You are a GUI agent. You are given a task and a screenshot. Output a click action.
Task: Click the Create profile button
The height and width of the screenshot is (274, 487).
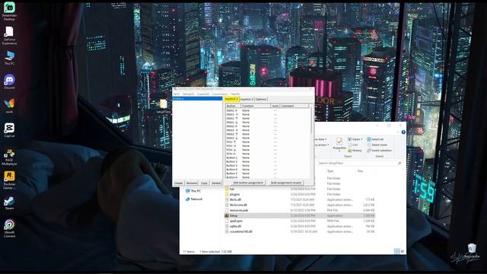[179, 183]
